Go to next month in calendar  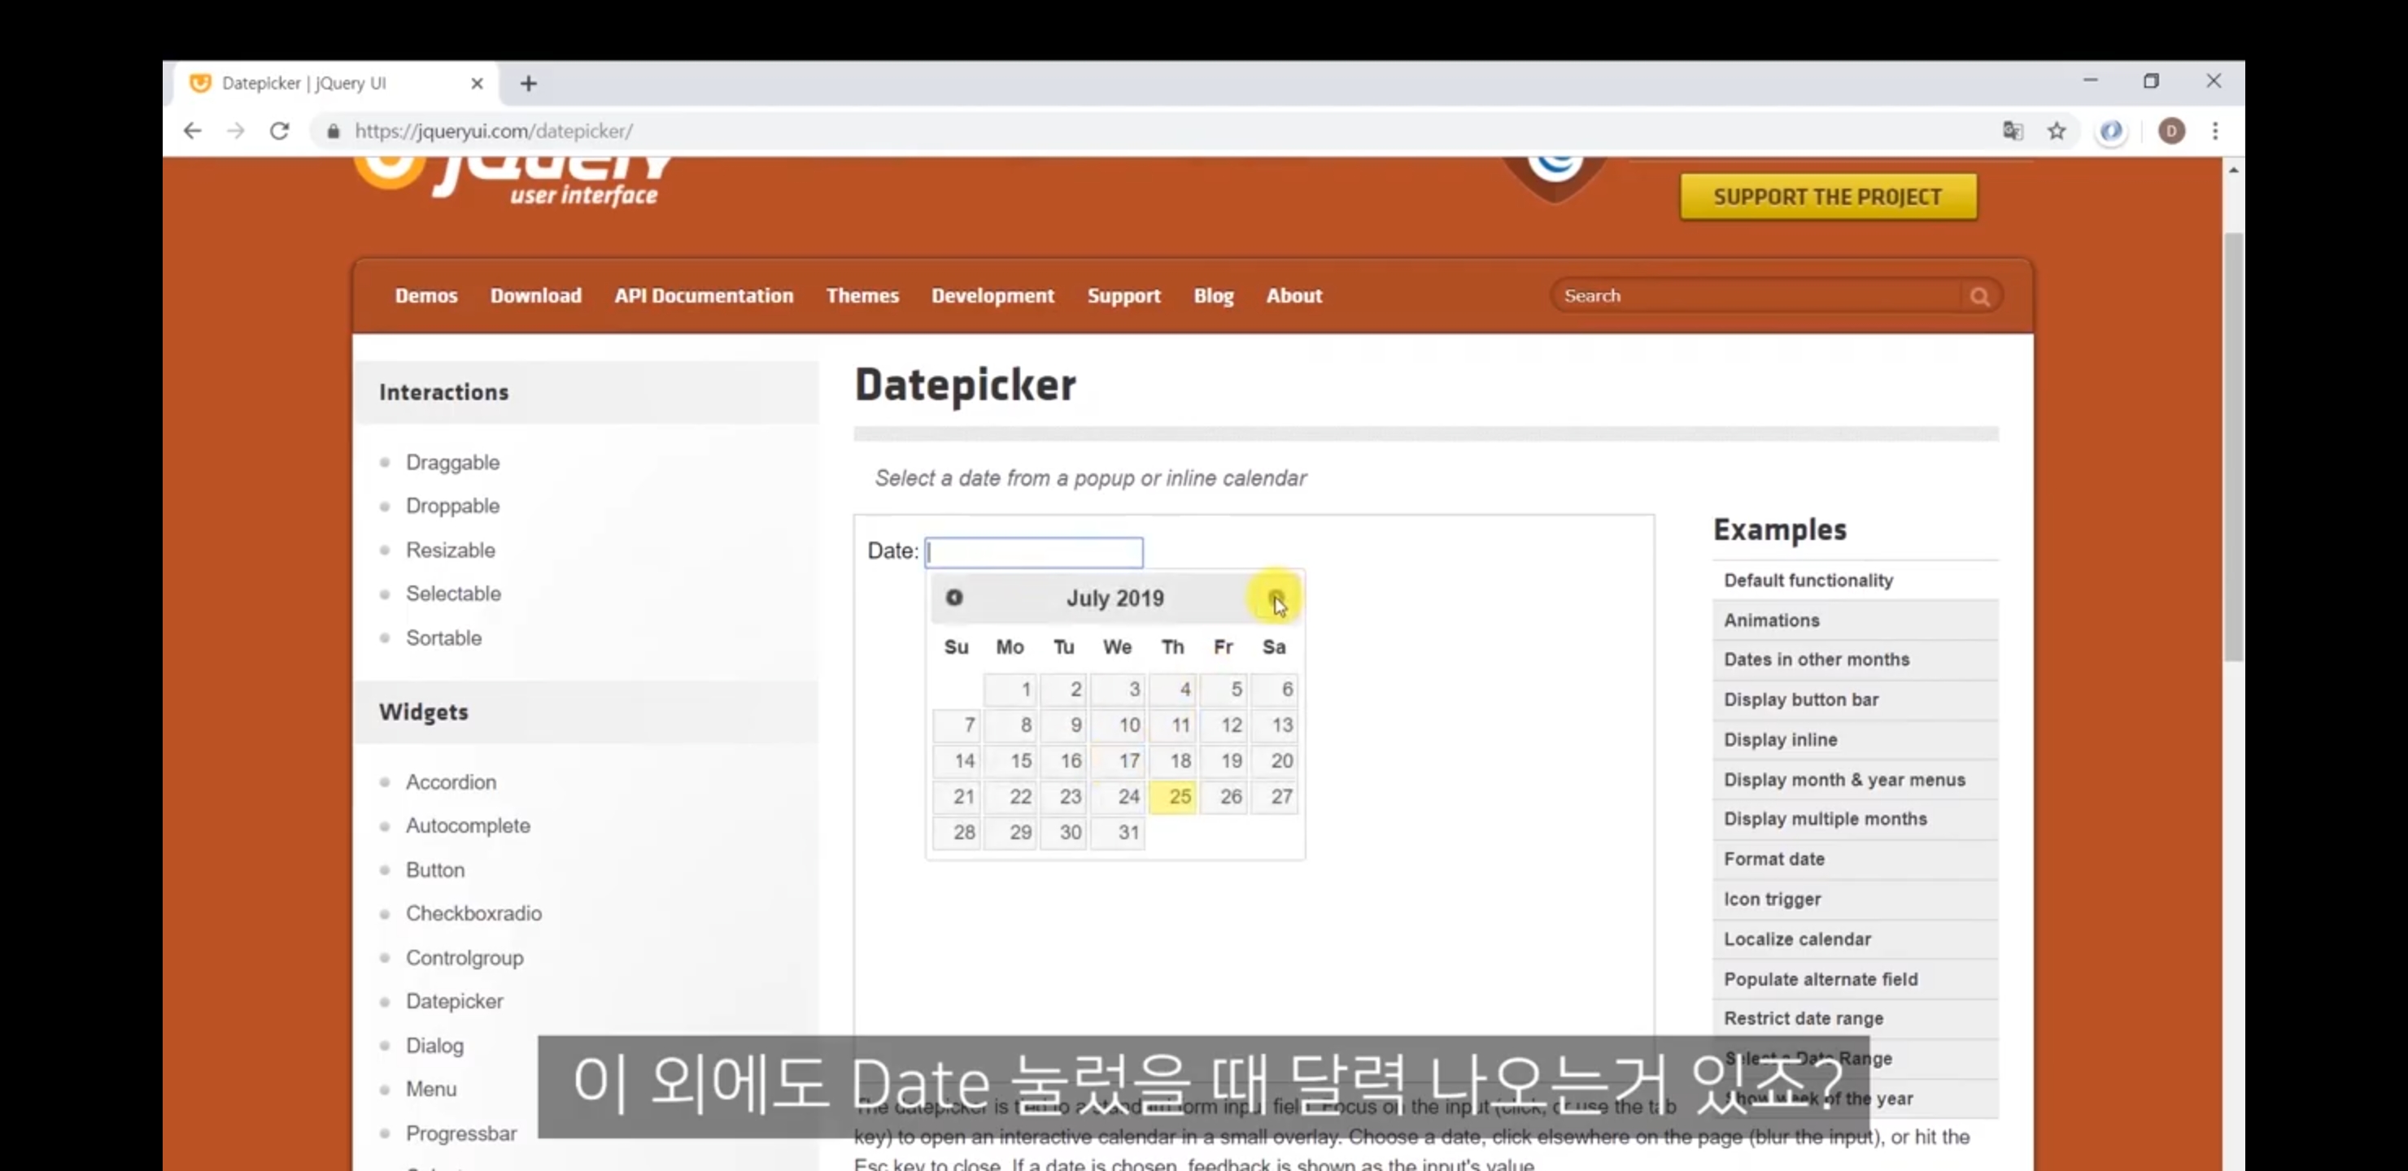(x=1276, y=597)
